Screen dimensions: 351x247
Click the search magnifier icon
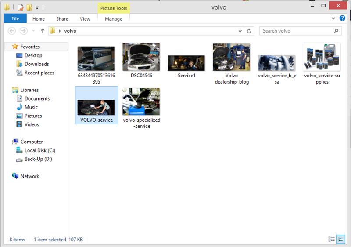[x=336, y=31]
